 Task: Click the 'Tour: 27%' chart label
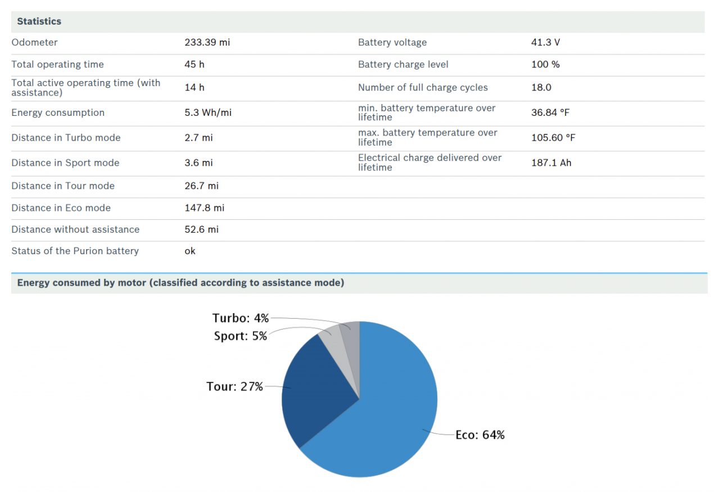[234, 387]
